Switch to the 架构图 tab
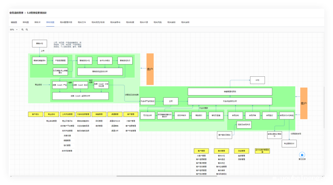 tap(25, 21)
